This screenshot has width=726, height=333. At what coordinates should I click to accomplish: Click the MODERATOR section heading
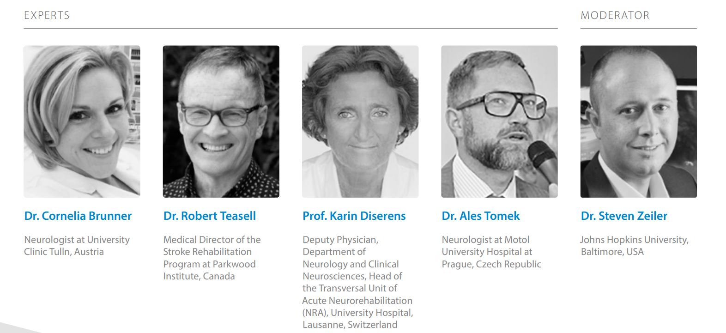615,15
